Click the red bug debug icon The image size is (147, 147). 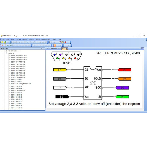pyautogui.click(x=65, y=42)
